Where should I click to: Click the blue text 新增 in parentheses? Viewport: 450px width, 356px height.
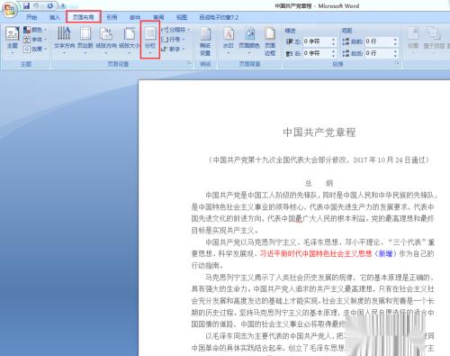(385, 253)
